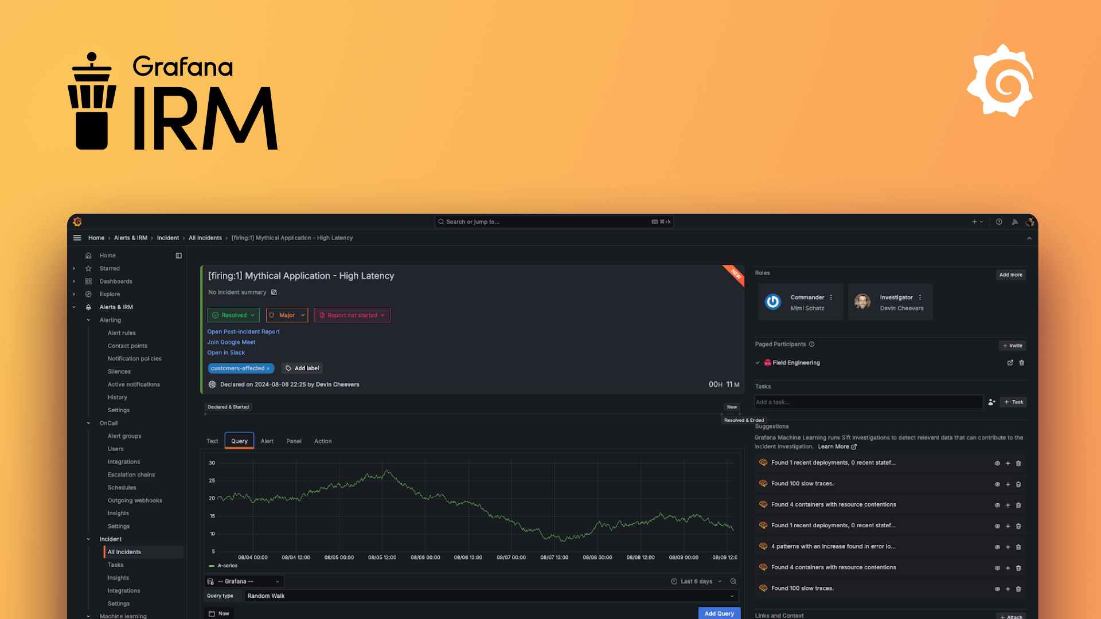The width and height of the screenshot is (1101, 619).
Task: Toggle the Field Engineering participant checkmark
Action: coord(758,362)
